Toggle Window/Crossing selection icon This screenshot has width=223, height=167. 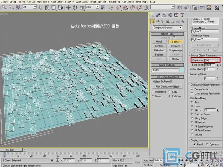(61, 8)
